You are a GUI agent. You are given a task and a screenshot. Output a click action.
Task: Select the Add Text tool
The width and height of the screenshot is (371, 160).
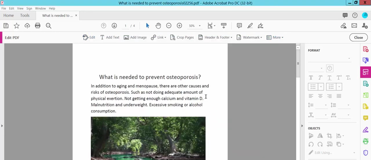click(x=109, y=37)
